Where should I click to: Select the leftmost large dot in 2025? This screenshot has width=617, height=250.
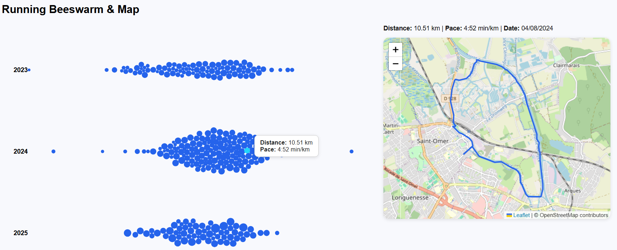(128, 233)
